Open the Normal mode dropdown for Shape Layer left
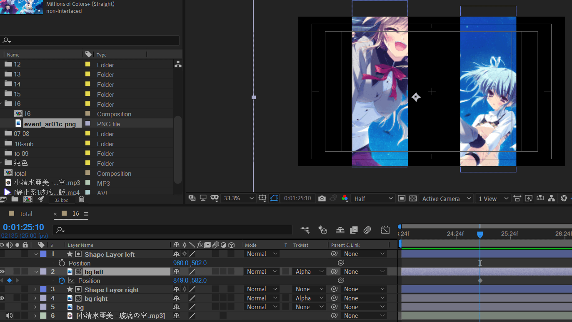Viewport: 572px width, 322px height. (261, 254)
